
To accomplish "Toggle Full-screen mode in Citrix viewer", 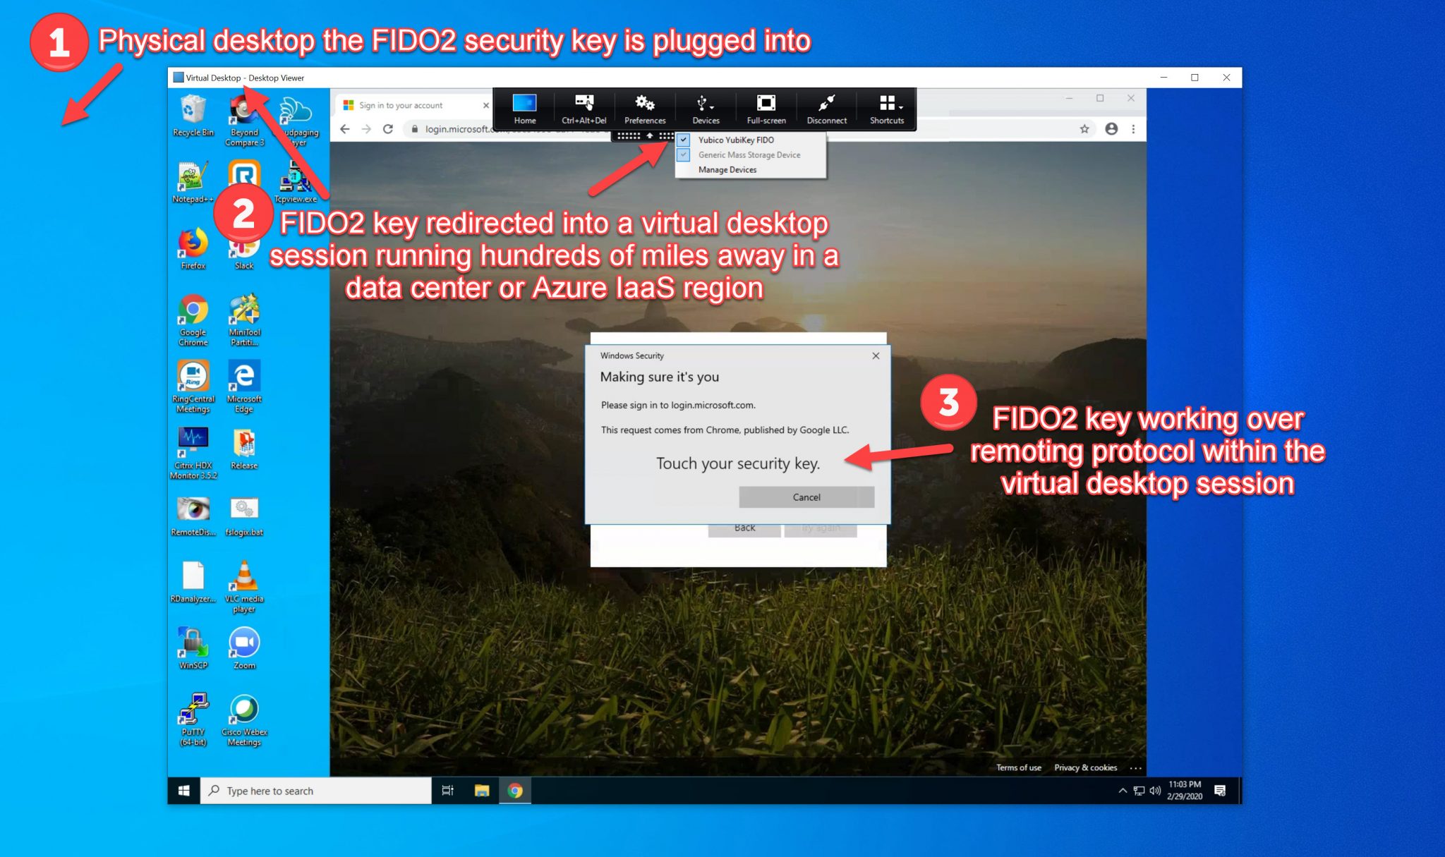I will (764, 108).
